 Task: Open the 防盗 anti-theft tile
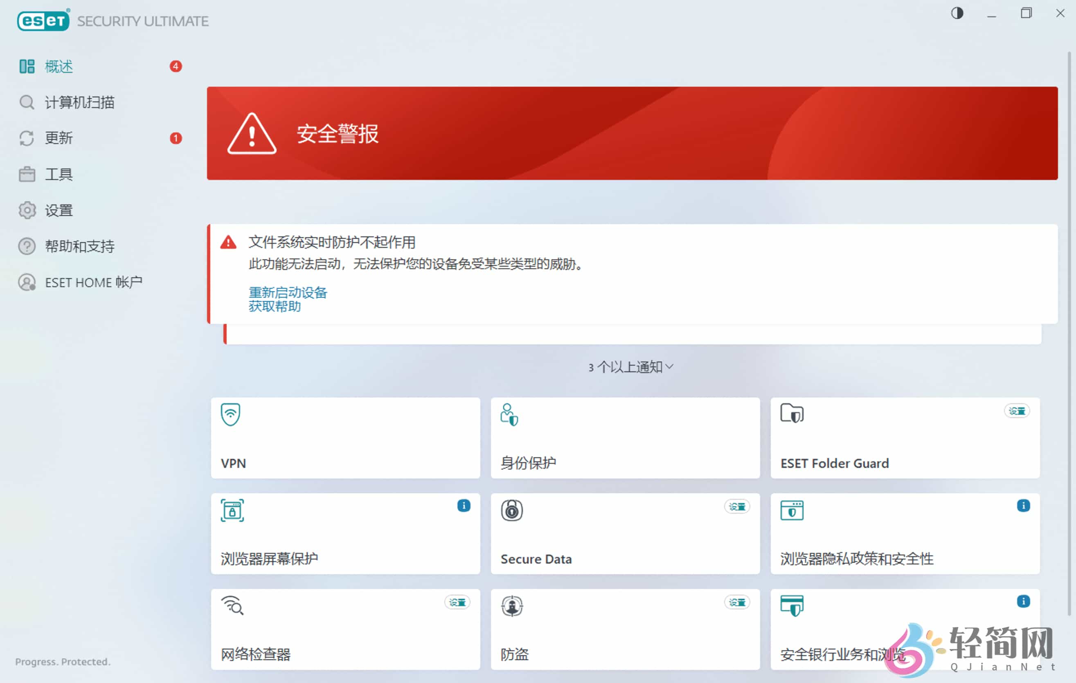(x=625, y=629)
